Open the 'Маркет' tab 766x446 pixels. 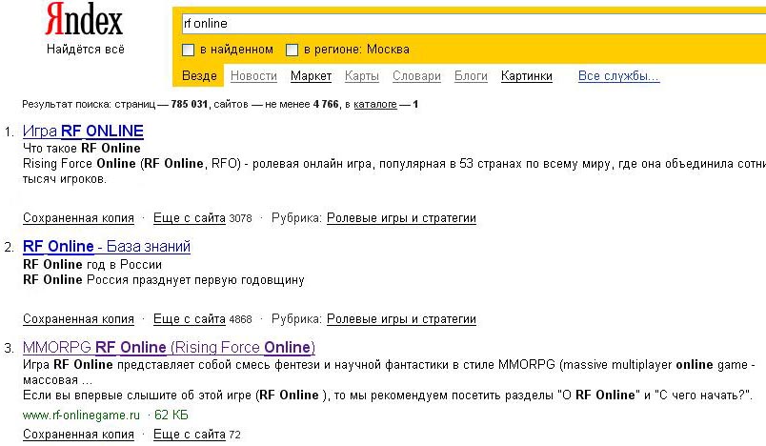pos(311,75)
